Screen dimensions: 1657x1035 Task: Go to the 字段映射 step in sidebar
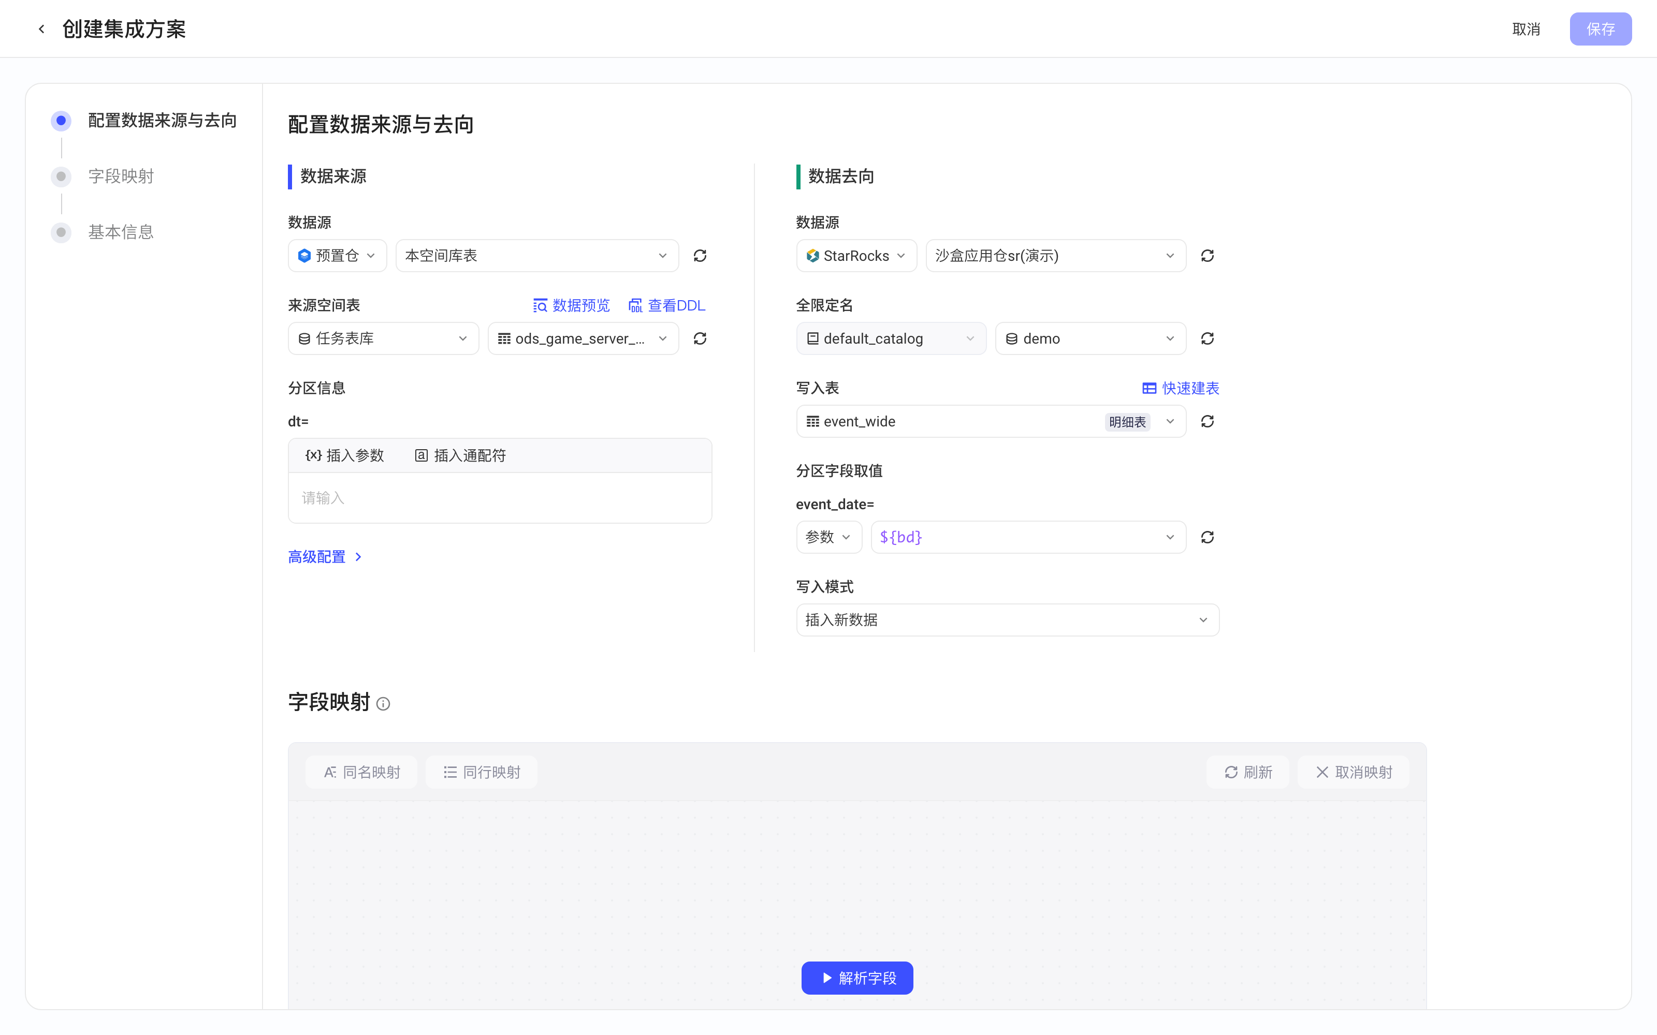[x=103, y=176]
